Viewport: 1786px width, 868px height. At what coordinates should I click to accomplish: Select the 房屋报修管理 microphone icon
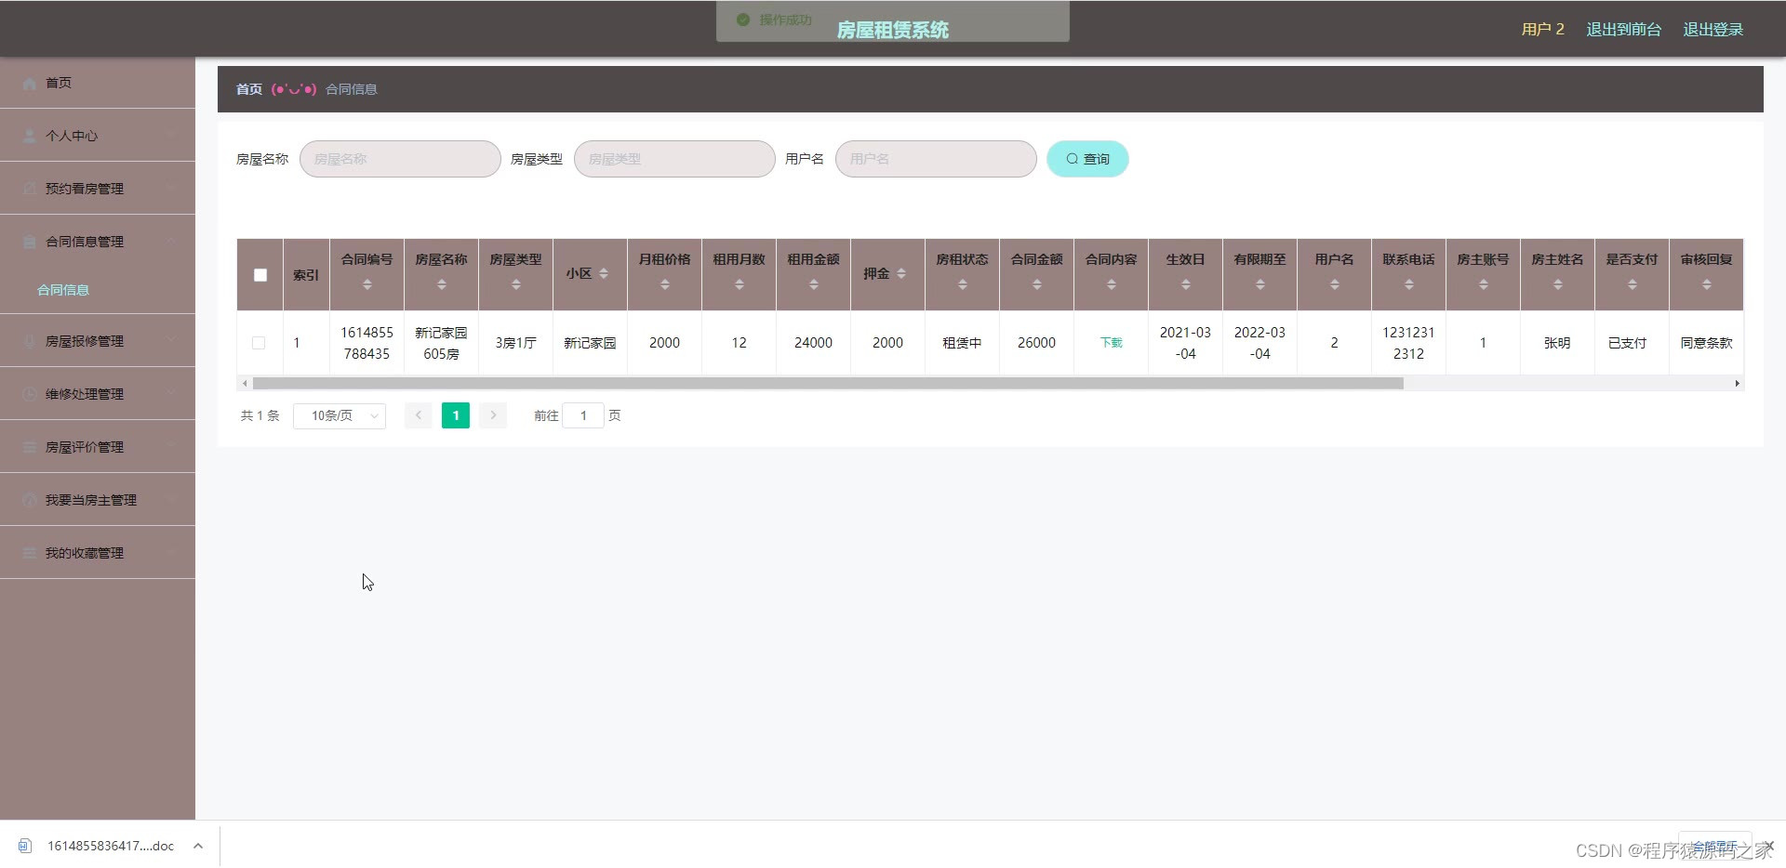coord(29,340)
